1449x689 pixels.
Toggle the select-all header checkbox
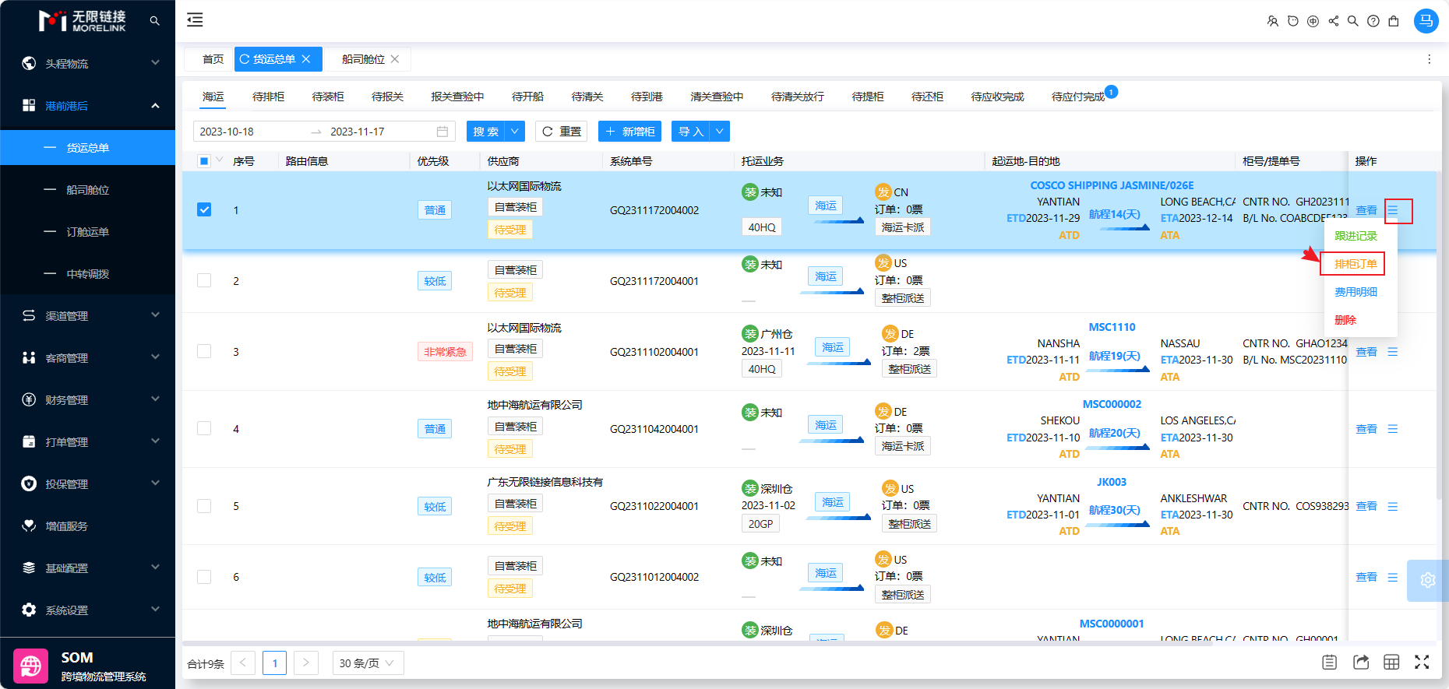tap(204, 161)
